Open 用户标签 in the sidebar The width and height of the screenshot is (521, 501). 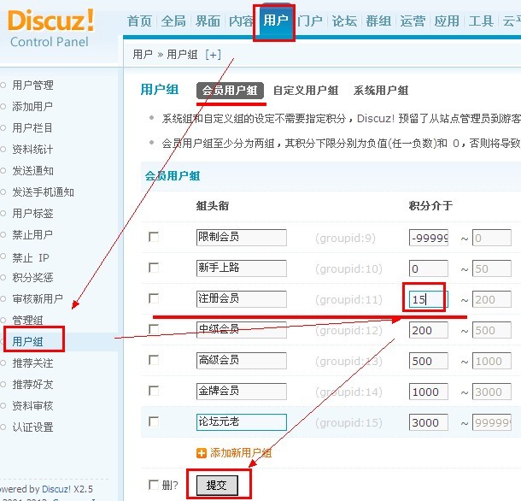pyautogui.click(x=32, y=213)
